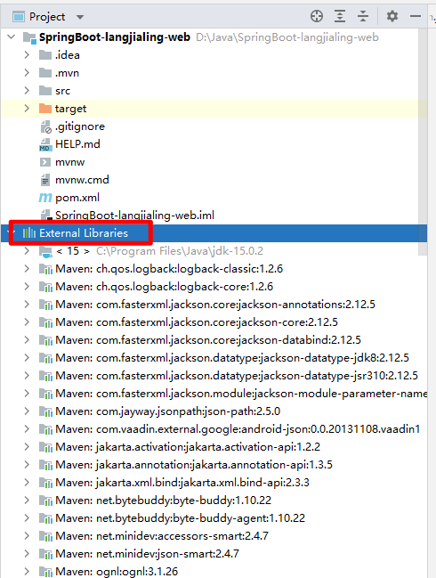Click the External Libraries bar-chart icon
Screen dimensions: 436x578
(x=29, y=233)
